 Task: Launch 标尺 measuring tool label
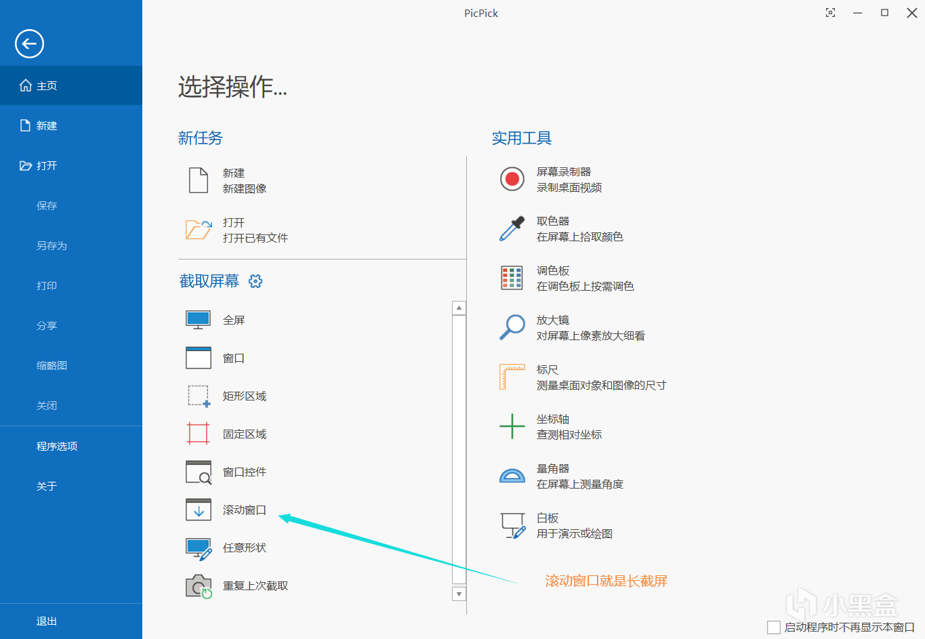tap(602, 377)
